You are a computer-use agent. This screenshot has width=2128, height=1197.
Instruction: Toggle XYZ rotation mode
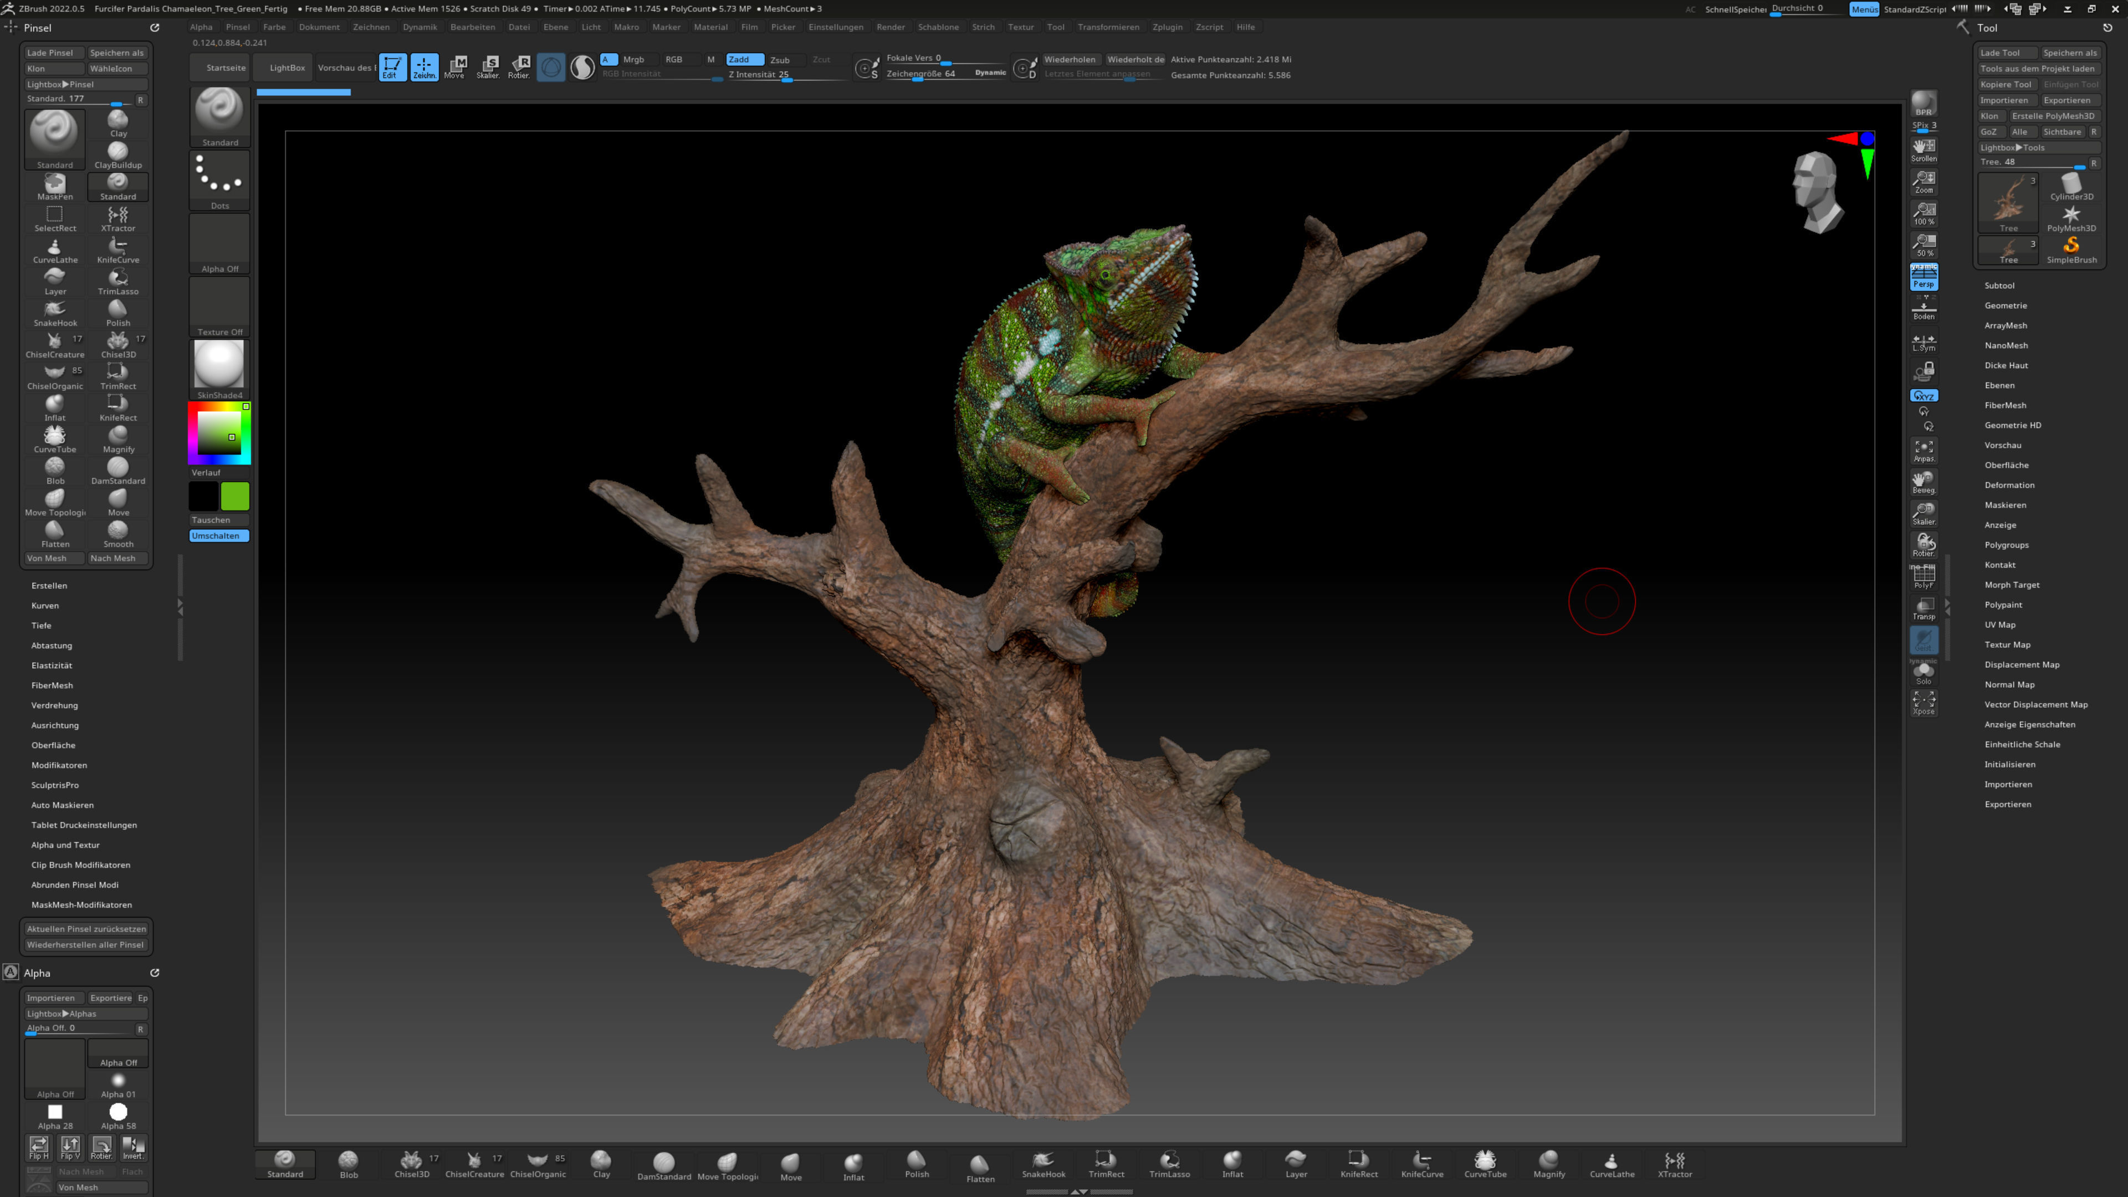pyautogui.click(x=1924, y=396)
